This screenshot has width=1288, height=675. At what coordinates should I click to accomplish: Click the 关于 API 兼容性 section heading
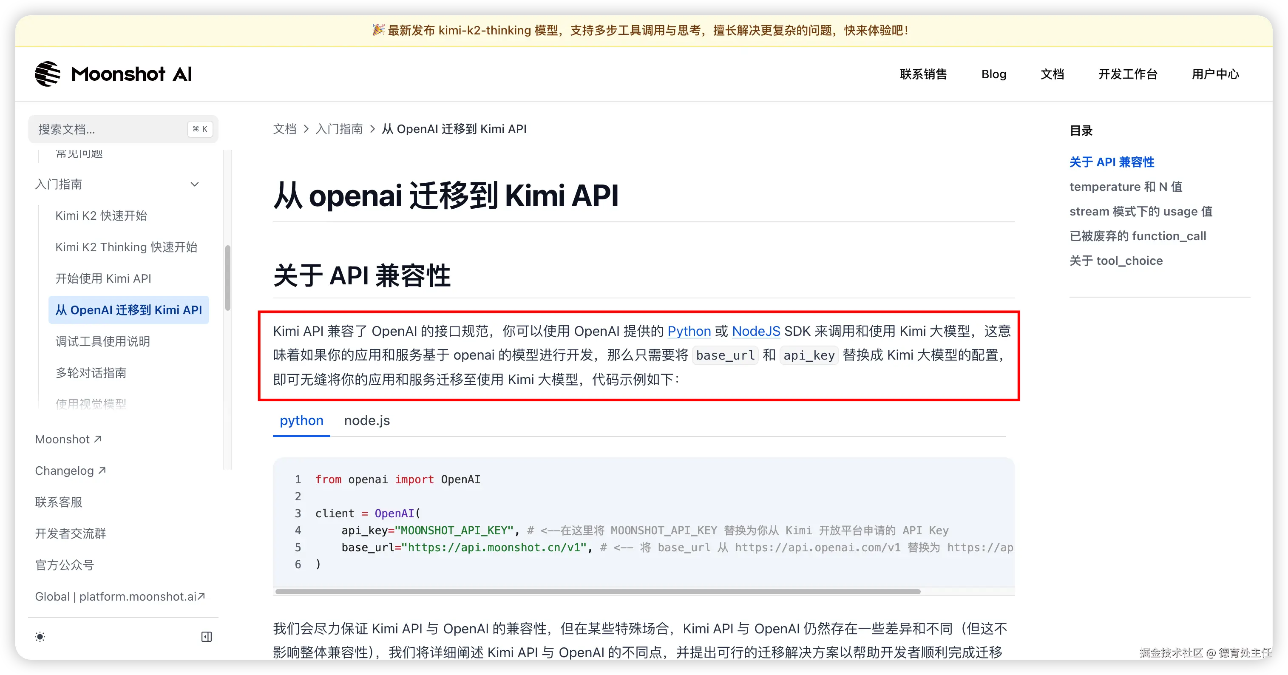pos(361,275)
